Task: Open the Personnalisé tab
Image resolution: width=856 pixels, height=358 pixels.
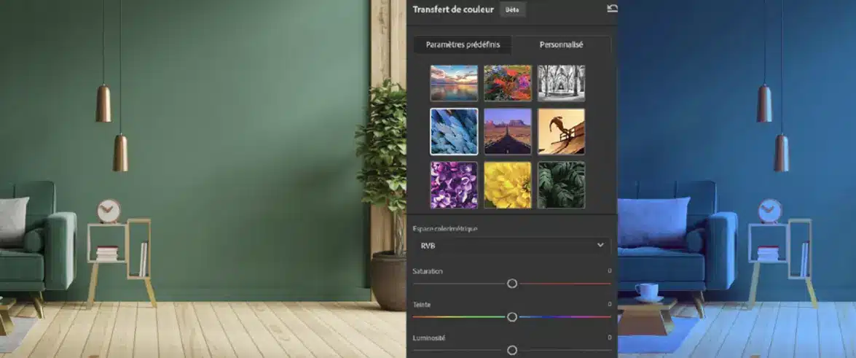Action: pos(561,44)
